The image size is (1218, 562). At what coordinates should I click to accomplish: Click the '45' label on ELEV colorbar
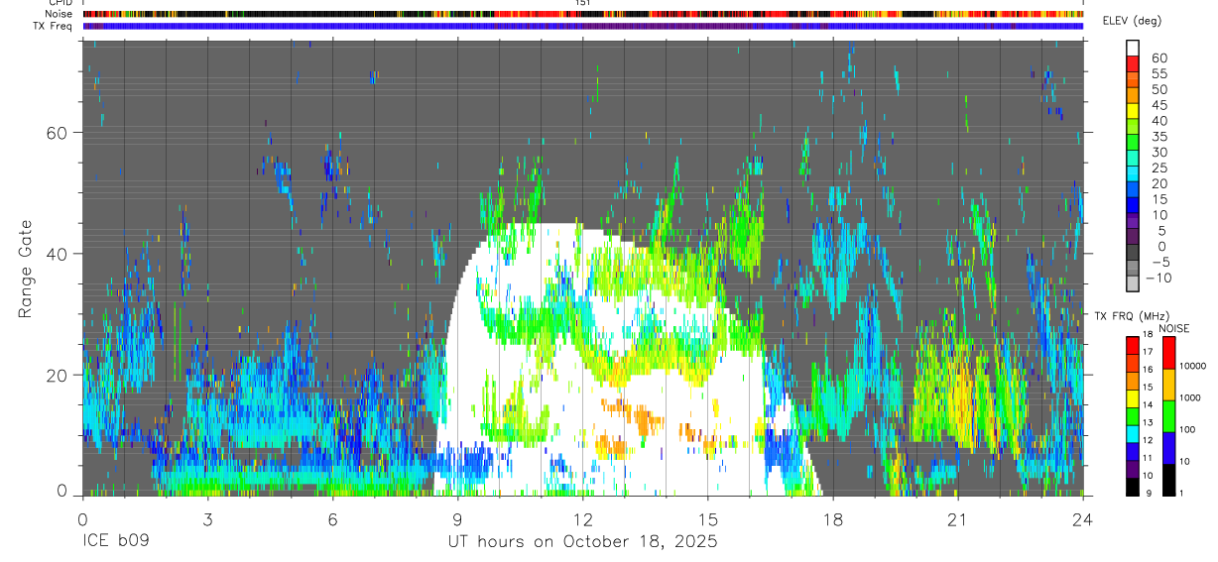tap(1159, 105)
